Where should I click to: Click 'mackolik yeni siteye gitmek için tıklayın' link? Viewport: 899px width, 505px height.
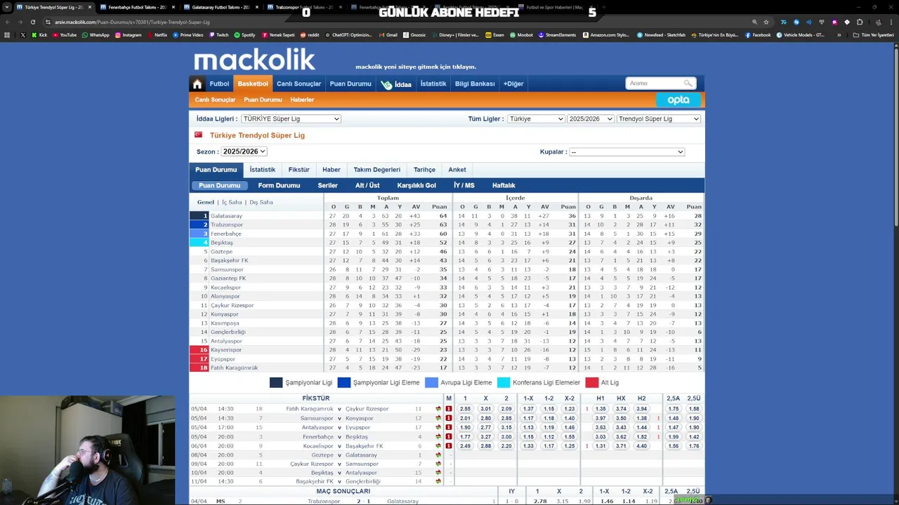click(x=416, y=67)
